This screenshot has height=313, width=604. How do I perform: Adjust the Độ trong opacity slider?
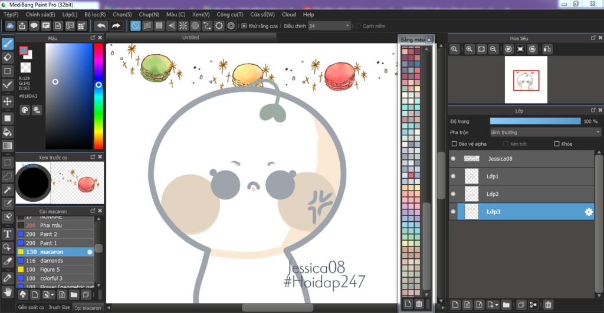535,121
